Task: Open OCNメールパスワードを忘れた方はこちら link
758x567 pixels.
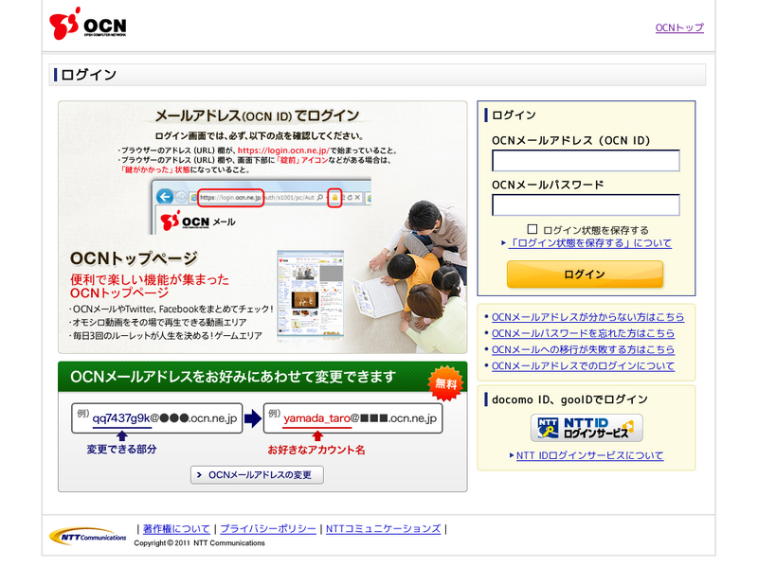Action: [583, 333]
